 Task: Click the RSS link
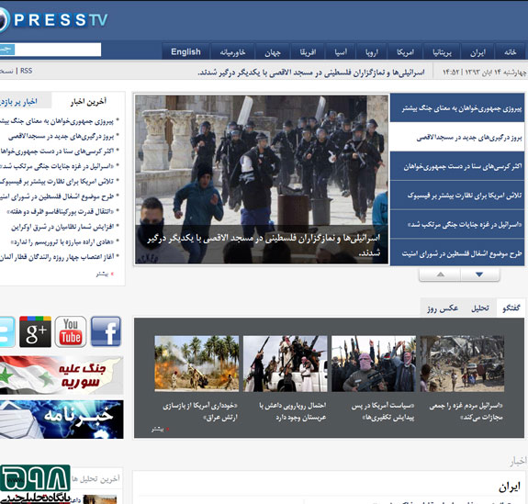[26, 71]
